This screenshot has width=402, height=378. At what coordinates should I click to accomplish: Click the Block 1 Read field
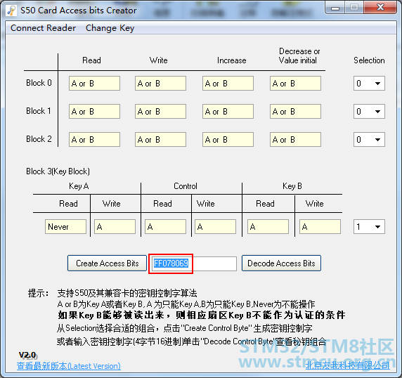[x=94, y=111]
